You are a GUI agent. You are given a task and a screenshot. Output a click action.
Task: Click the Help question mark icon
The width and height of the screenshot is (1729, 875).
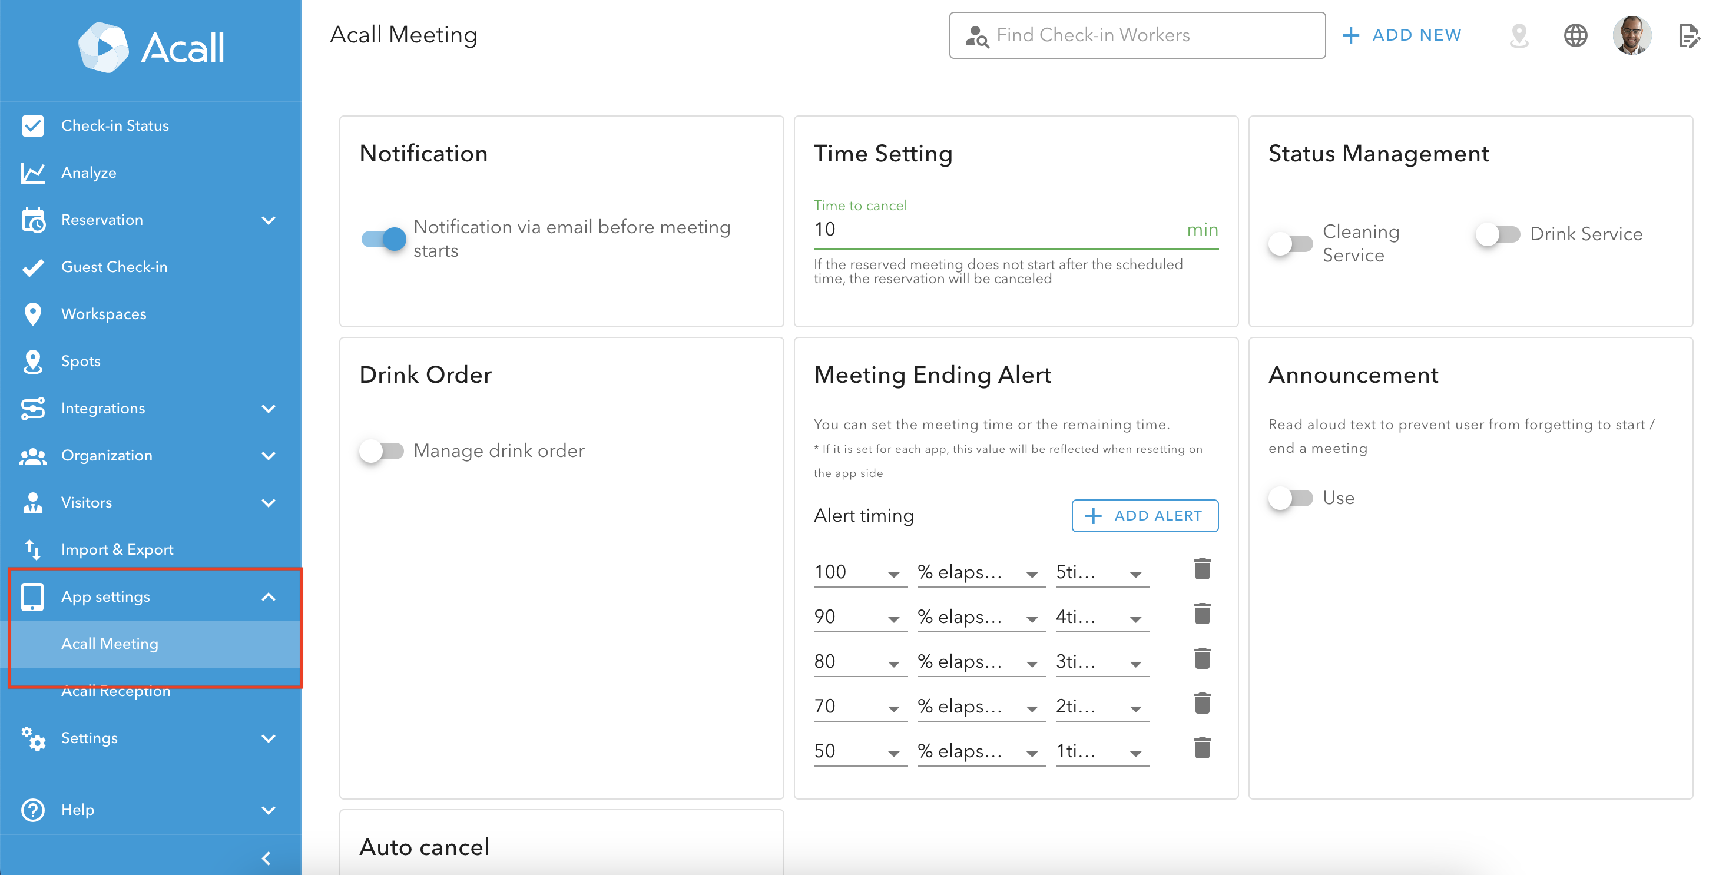(32, 810)
